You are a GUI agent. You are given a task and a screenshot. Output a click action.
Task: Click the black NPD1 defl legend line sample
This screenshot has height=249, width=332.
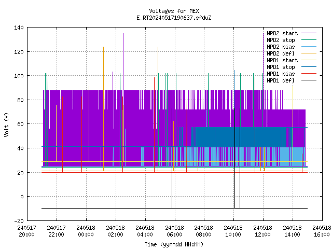coord(309,80)
